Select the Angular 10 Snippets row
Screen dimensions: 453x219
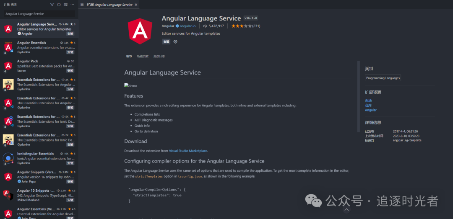[x=39, y=195]
